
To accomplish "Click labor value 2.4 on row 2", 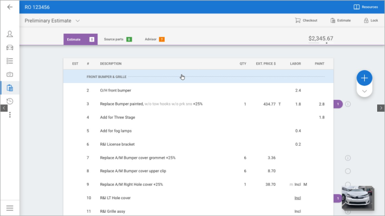I will [298, 90].
